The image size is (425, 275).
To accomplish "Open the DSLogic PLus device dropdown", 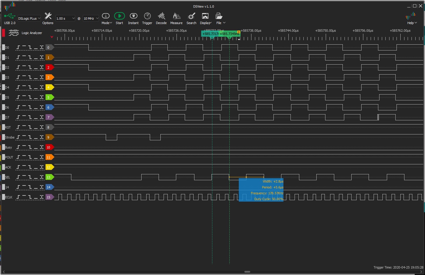I will click(29, 18).
